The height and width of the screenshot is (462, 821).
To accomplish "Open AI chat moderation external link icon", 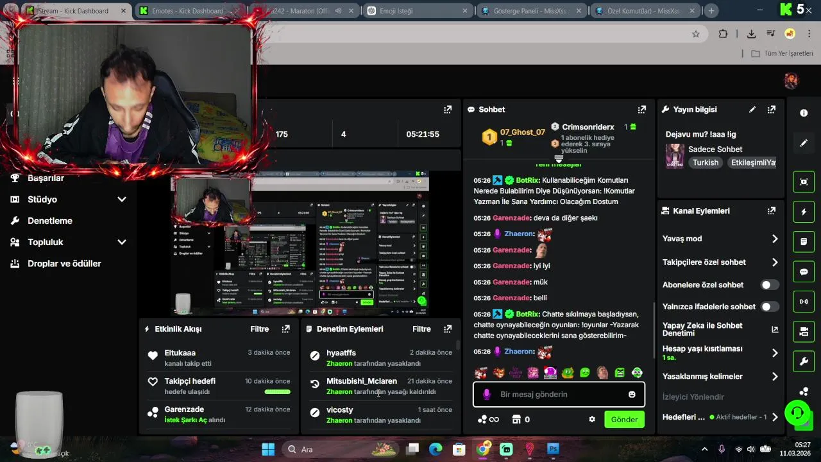I will 775,329.
